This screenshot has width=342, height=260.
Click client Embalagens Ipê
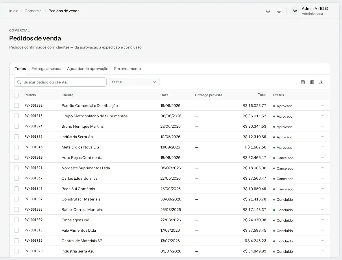tap(75, 220)
